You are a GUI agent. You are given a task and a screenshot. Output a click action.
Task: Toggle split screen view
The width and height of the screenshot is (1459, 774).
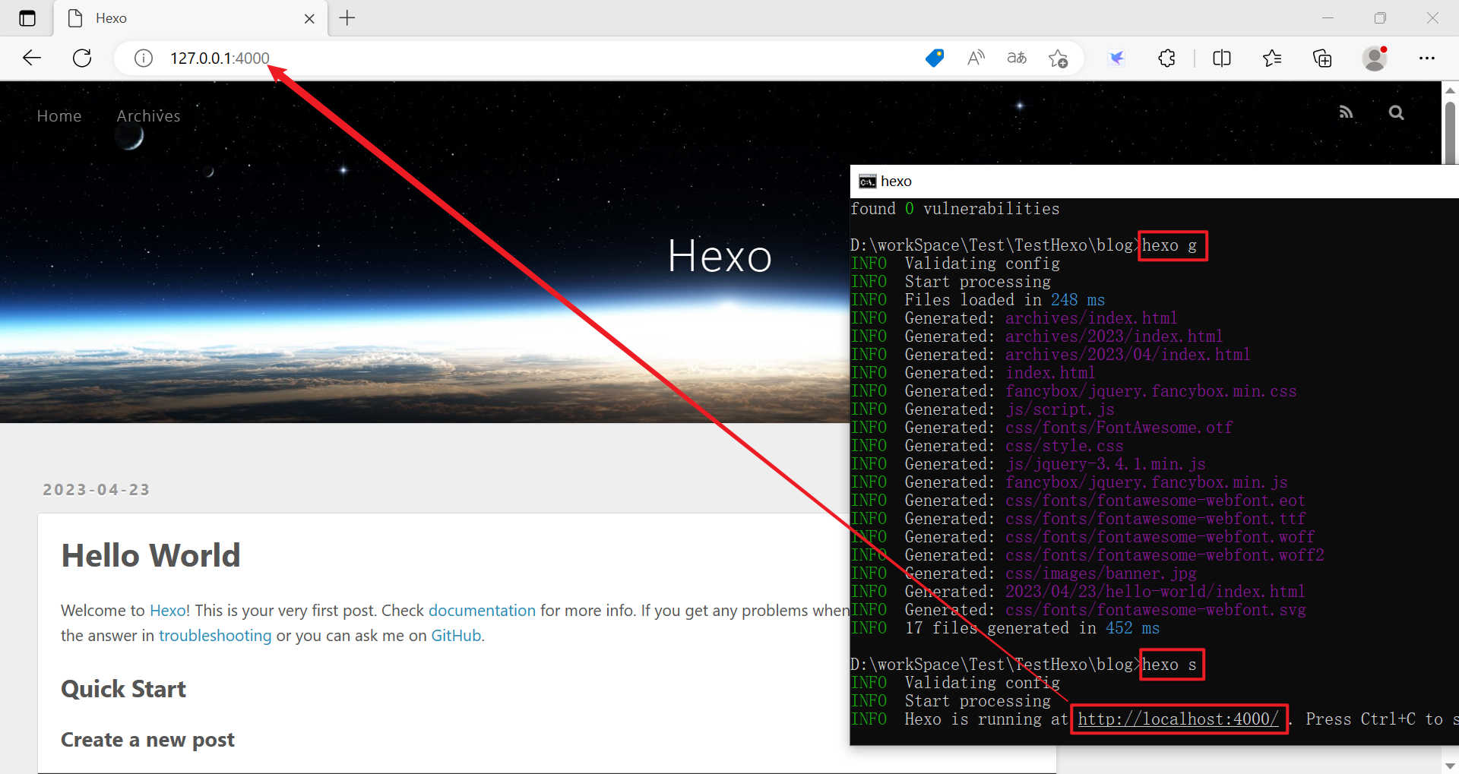point(1222,58)
